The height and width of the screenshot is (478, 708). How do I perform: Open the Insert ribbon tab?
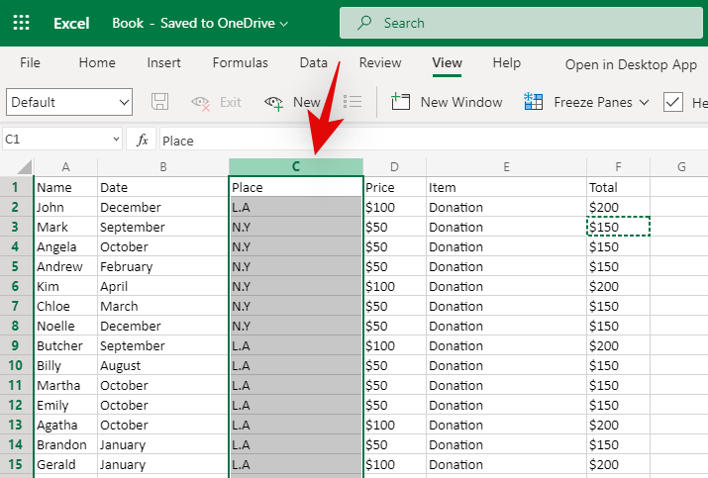pos(163,62)
